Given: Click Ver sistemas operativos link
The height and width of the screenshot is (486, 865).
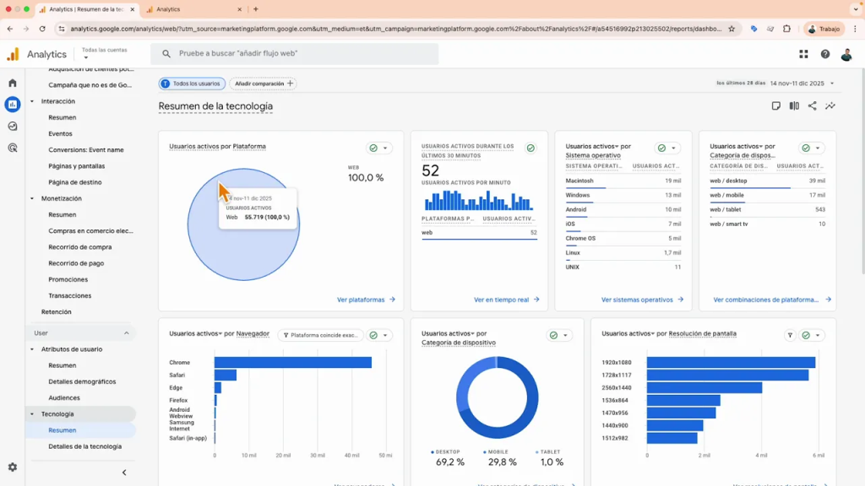Looking at the screenshot, I should tap(641, 300).
